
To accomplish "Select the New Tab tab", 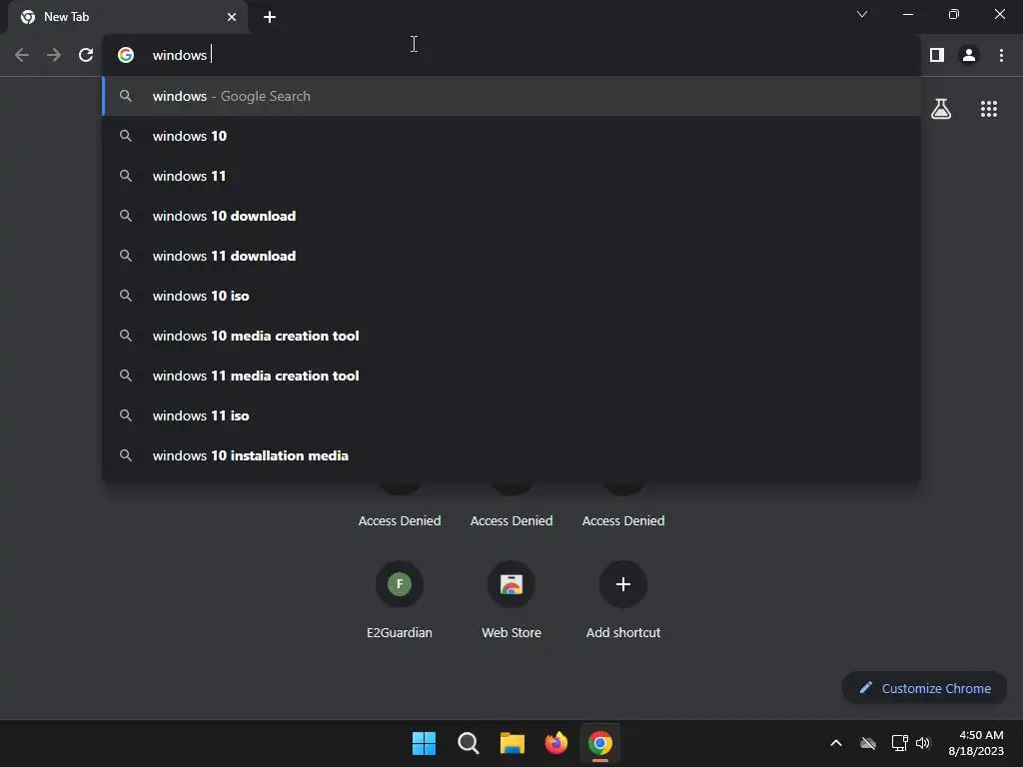I will tap(128, 17).
